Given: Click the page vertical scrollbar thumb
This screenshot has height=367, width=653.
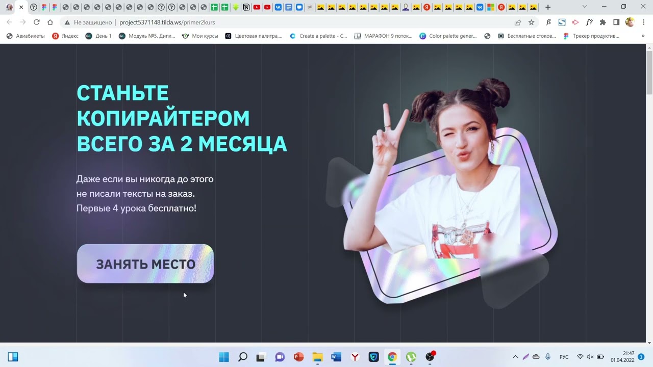Looking at the screenshot, I should pyautogui.click(x=649, y=72).
